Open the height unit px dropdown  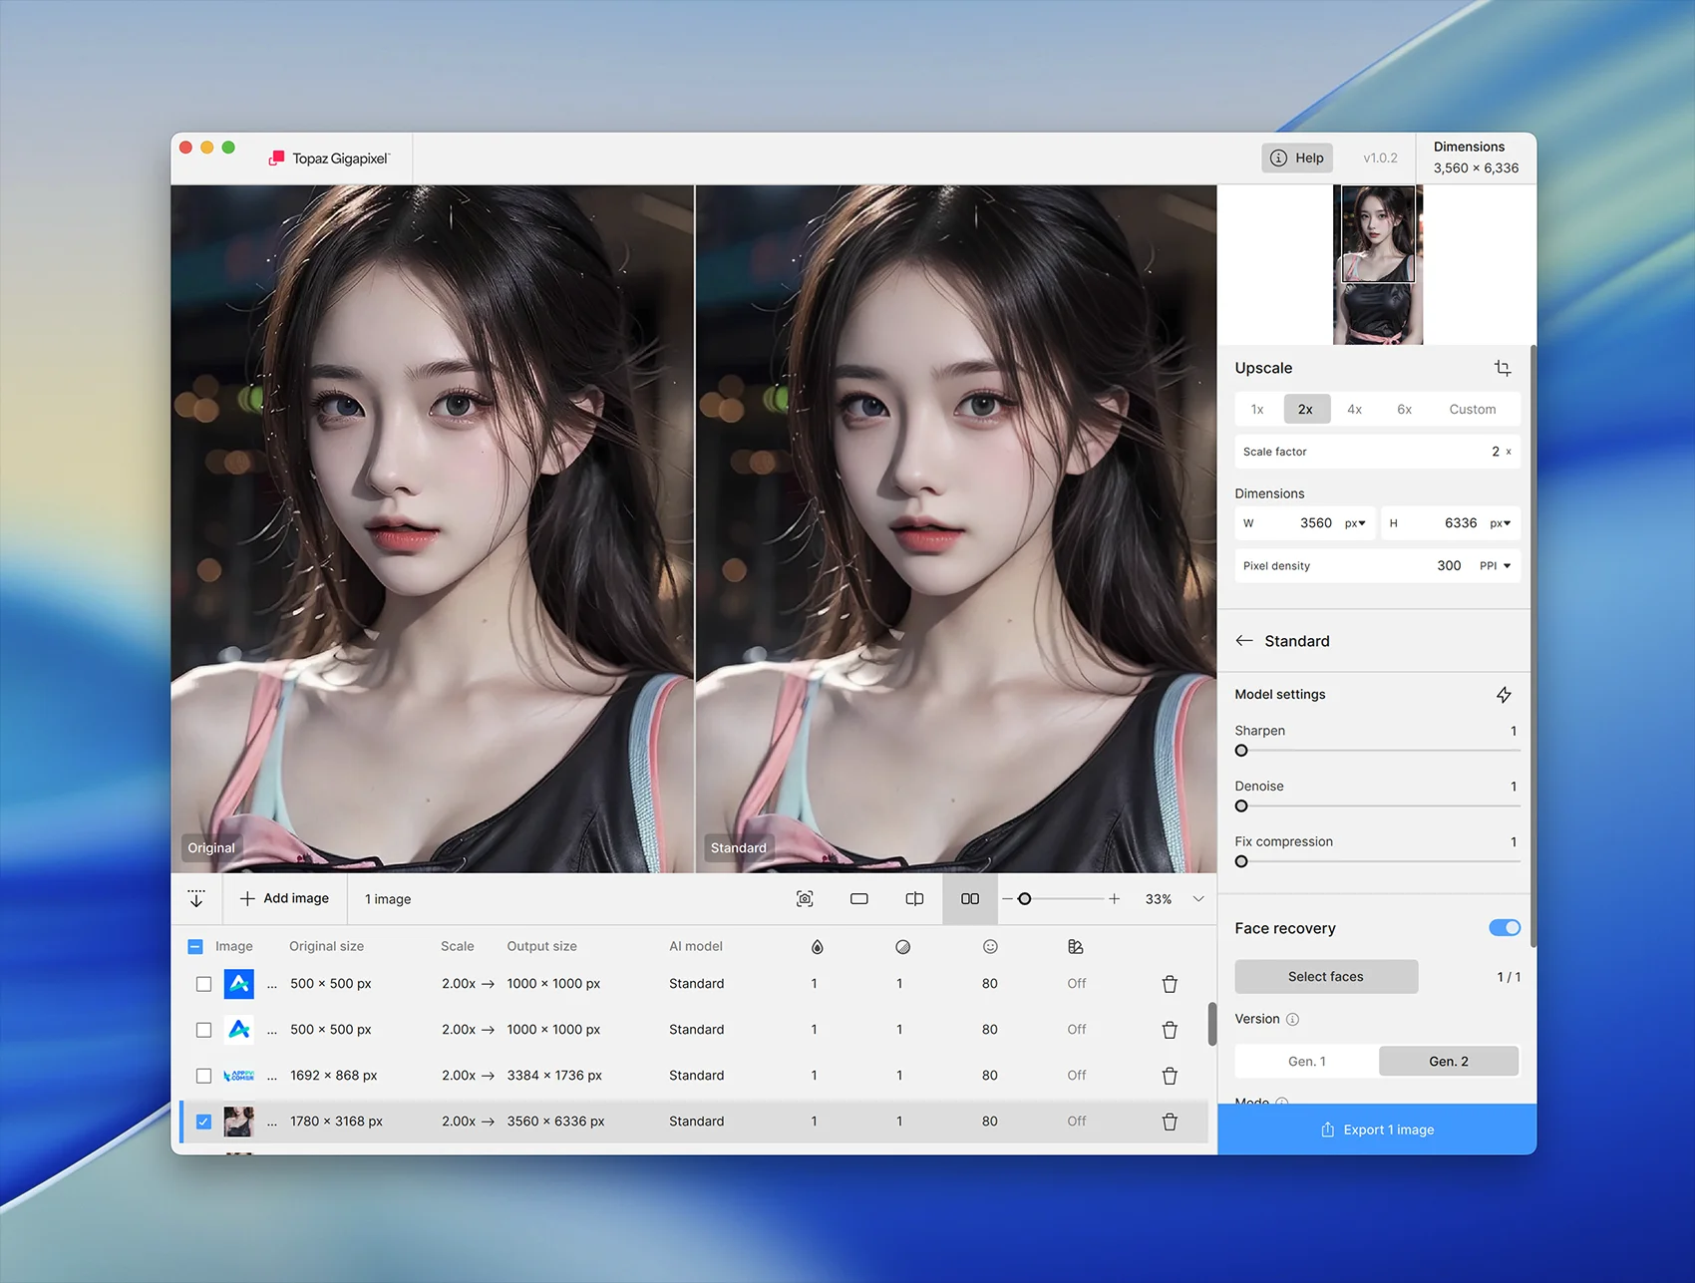(1501, 523)
